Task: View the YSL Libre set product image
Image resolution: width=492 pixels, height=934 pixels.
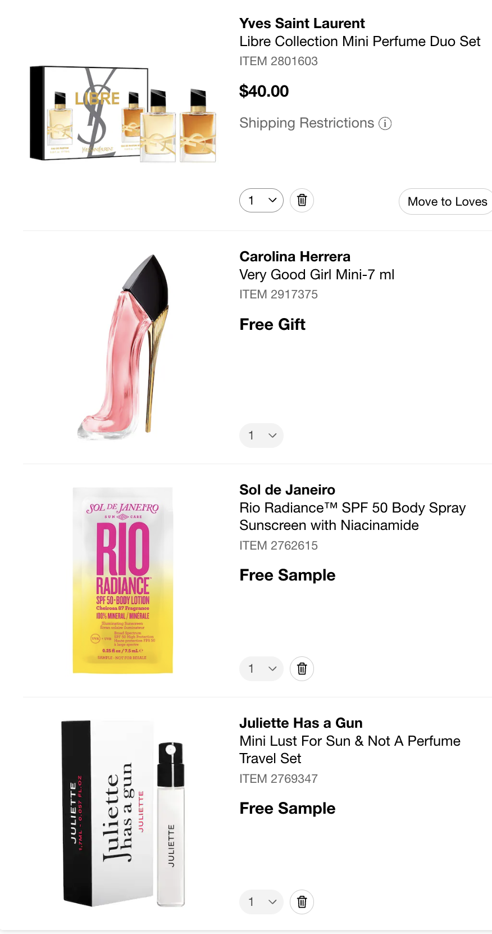Action: click(x=123, y=115)
